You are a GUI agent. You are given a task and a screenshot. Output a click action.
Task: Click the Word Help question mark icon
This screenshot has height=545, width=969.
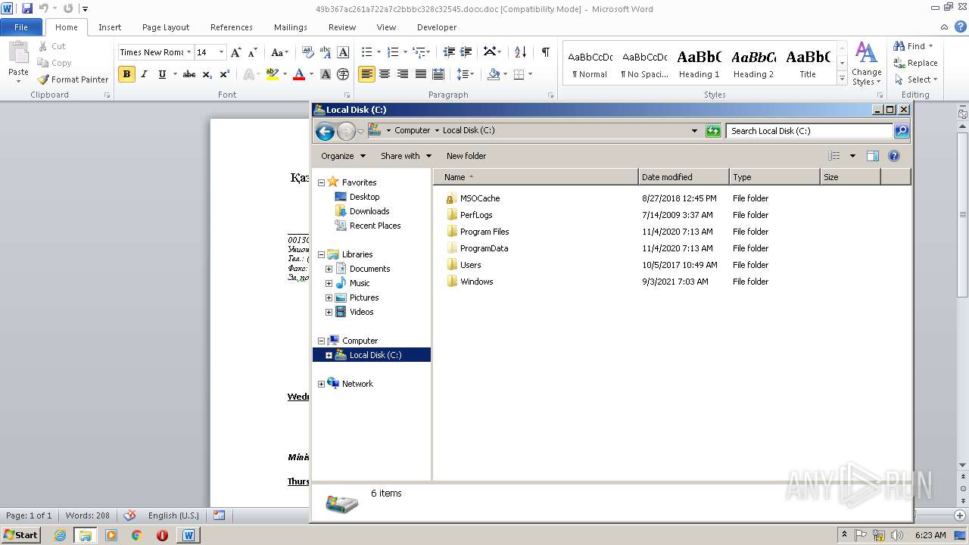[961, 27]
